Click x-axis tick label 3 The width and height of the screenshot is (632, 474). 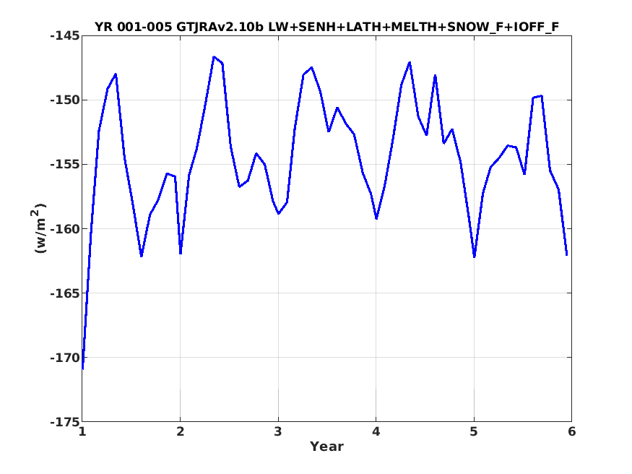pyautogui.click(x=278, y=432)
